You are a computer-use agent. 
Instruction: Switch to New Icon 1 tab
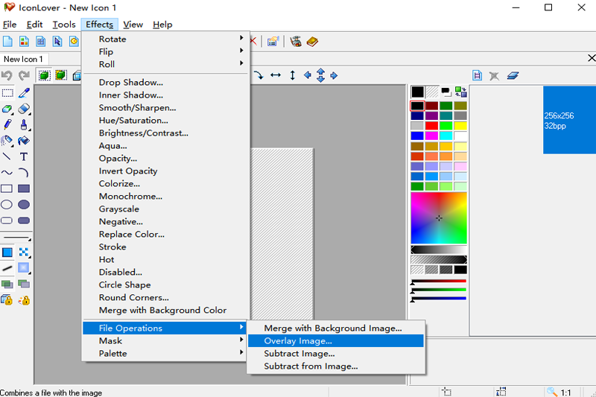tap(23, 59)
